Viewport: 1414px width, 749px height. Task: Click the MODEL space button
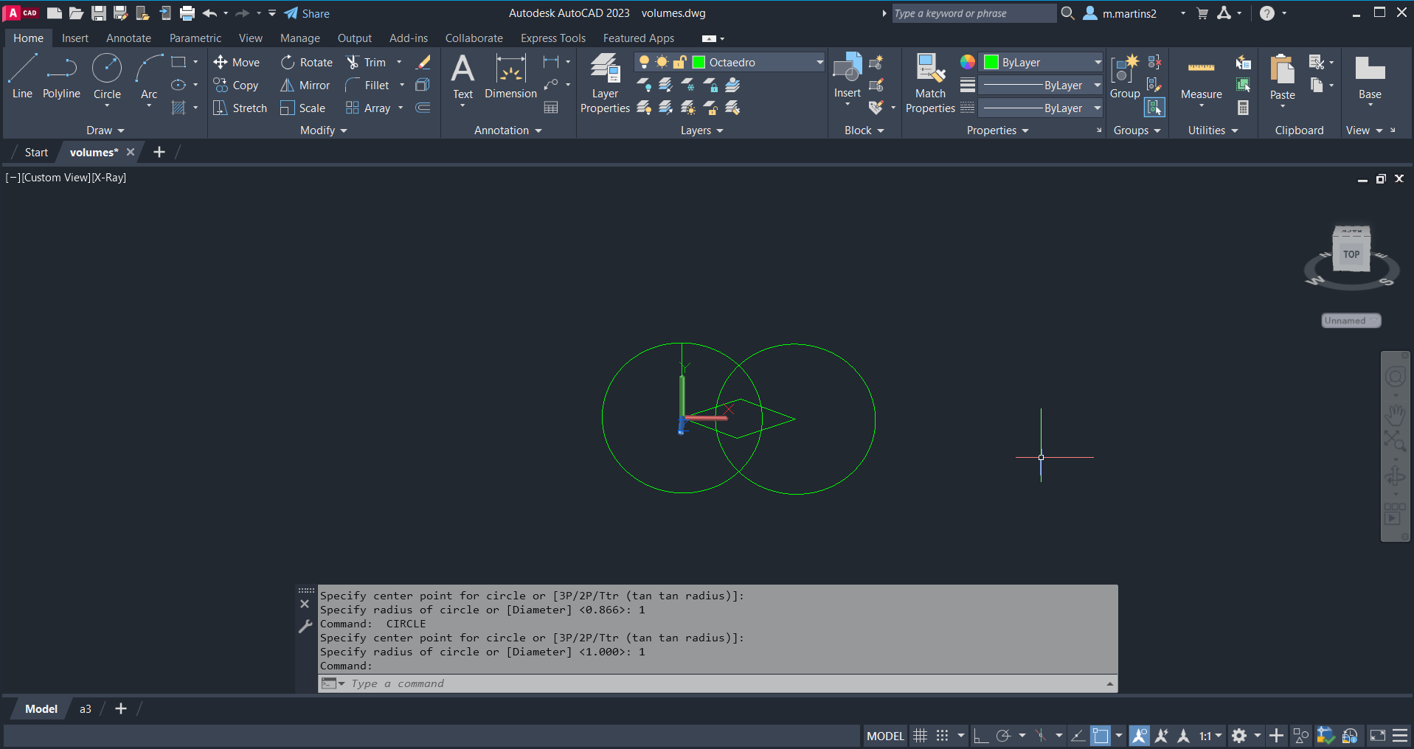885,736
